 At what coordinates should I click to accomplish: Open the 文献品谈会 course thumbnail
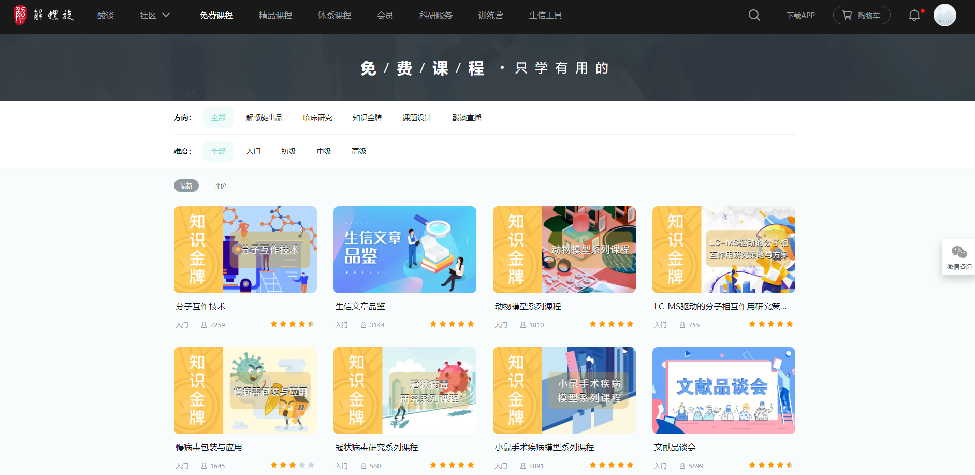pos(724,391)
